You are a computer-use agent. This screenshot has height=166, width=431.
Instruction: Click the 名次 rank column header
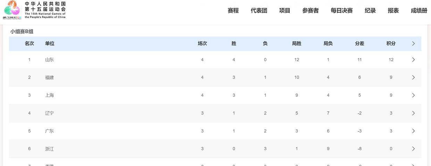point(29,44)
